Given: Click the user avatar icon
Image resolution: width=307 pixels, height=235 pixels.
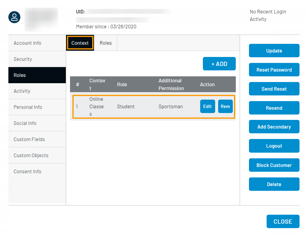Looking at the screenshot, I should pyautogui.click(x=14, y=17).
